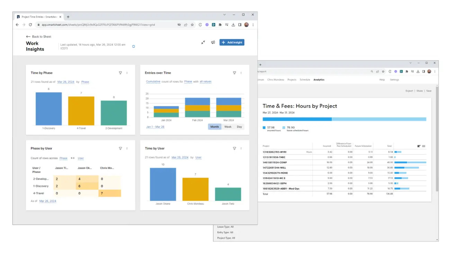Image resolution: width=450 pixels, height=253 pixels.
Task: Select the Month time granularity
Action: (215, 127)
